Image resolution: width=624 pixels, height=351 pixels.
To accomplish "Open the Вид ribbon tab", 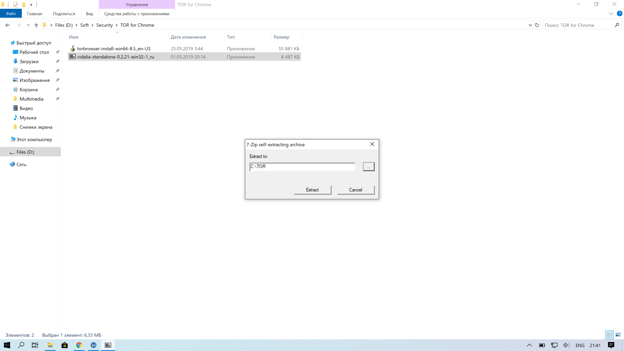I will click(89, 14).
